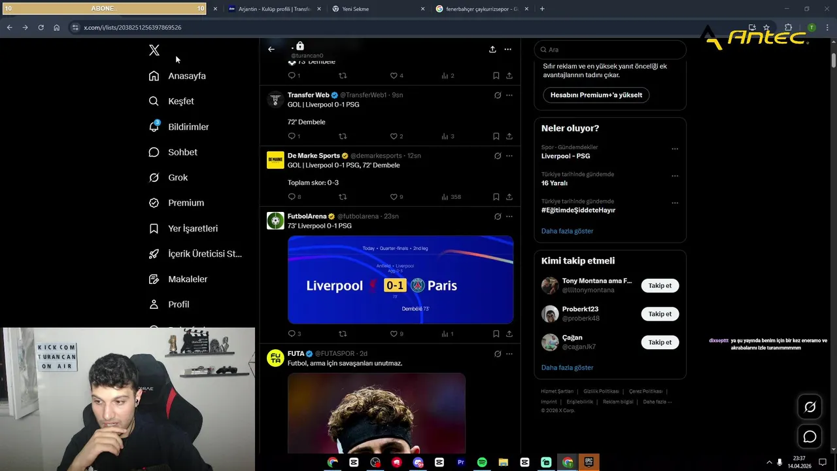The width and height of the screenshot is (837, 471).
Task: Click Hesabını Premium+'a yükselt button
Action: pos(596,95)
